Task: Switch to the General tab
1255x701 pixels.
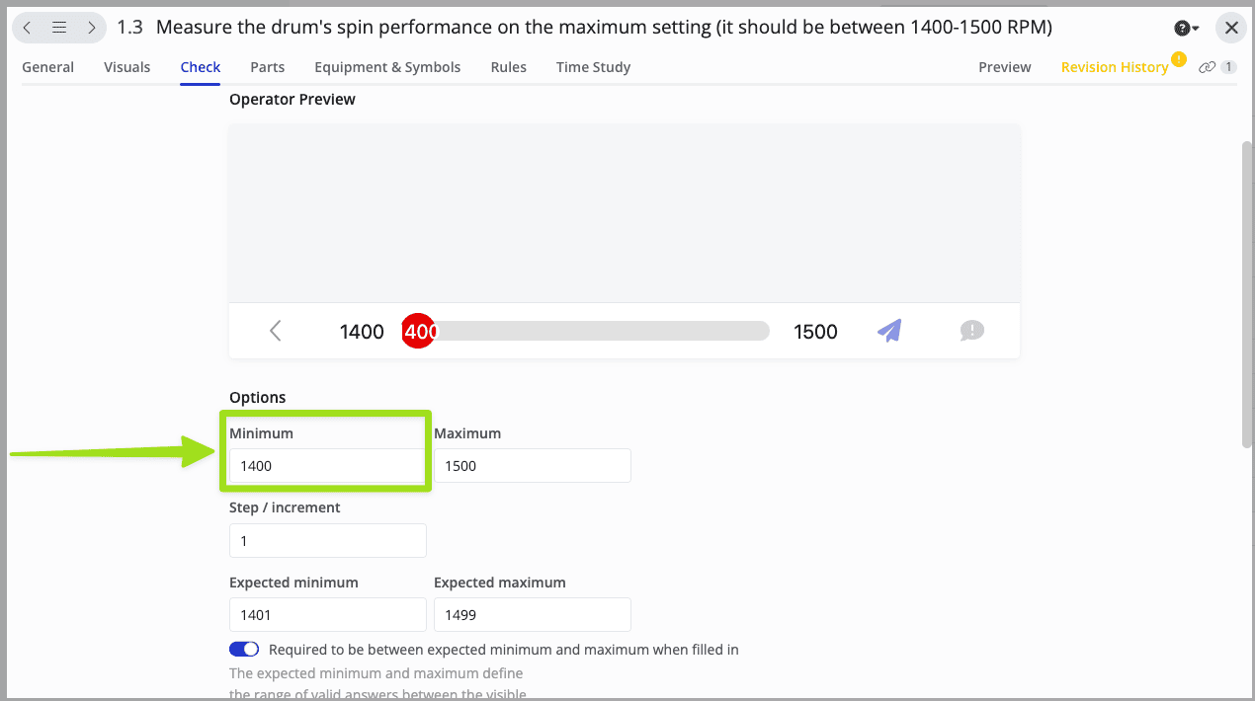Action: tap(47, 67)
